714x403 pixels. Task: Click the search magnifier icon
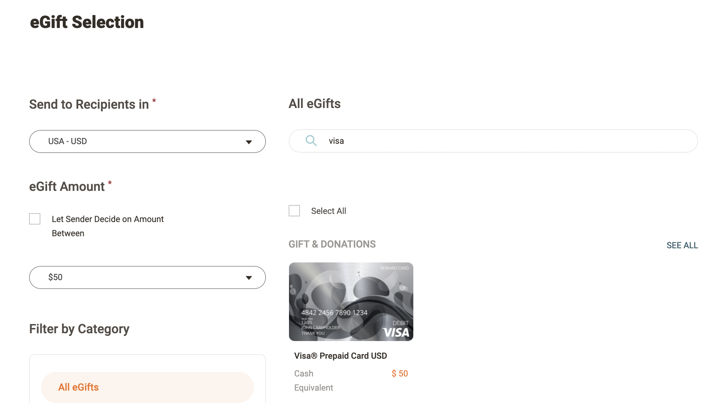tap(311, 141)
